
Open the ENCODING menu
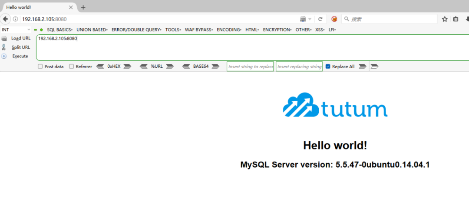[229, 30]
